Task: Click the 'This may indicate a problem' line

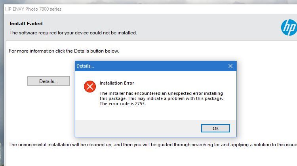Action: [x=161, y=98]
